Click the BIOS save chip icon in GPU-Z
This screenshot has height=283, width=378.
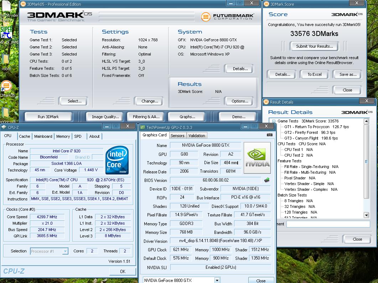266,180
